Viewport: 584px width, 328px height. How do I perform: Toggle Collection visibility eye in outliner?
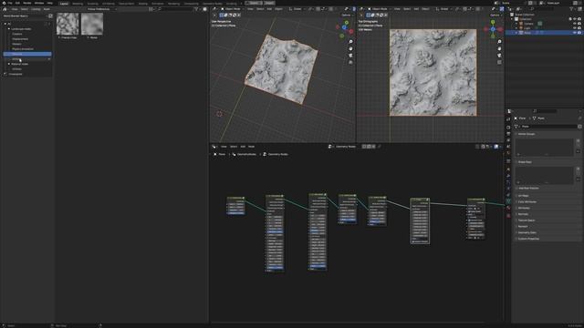[574, 19]
